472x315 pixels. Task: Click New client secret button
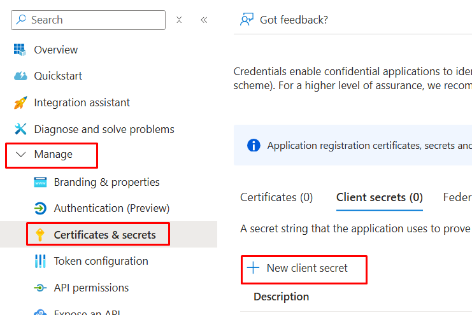click(300, 268)
